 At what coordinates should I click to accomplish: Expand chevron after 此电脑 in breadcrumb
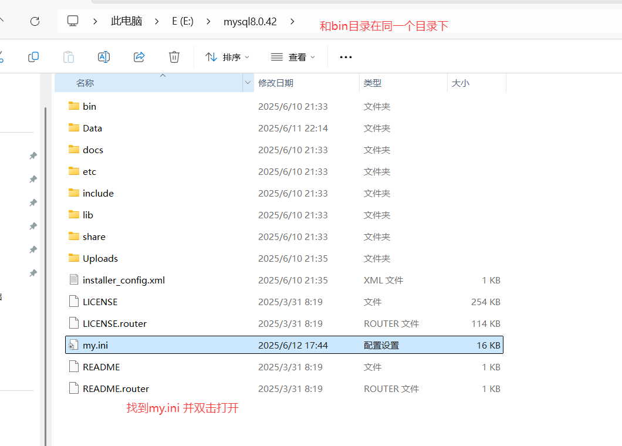point(157,22)
